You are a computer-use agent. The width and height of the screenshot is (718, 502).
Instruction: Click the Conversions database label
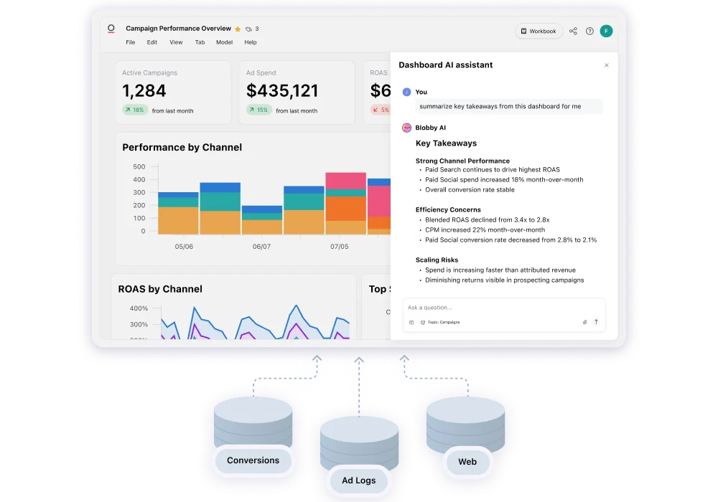click(253, 460)
